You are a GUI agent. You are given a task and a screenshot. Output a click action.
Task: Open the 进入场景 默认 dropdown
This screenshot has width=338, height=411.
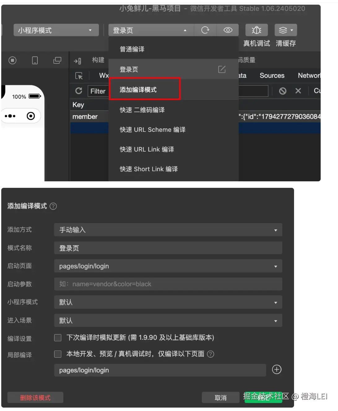click(x=168, y=320)
